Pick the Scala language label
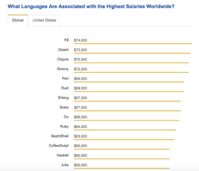This screenshot has width=199, height=171. 64,107
